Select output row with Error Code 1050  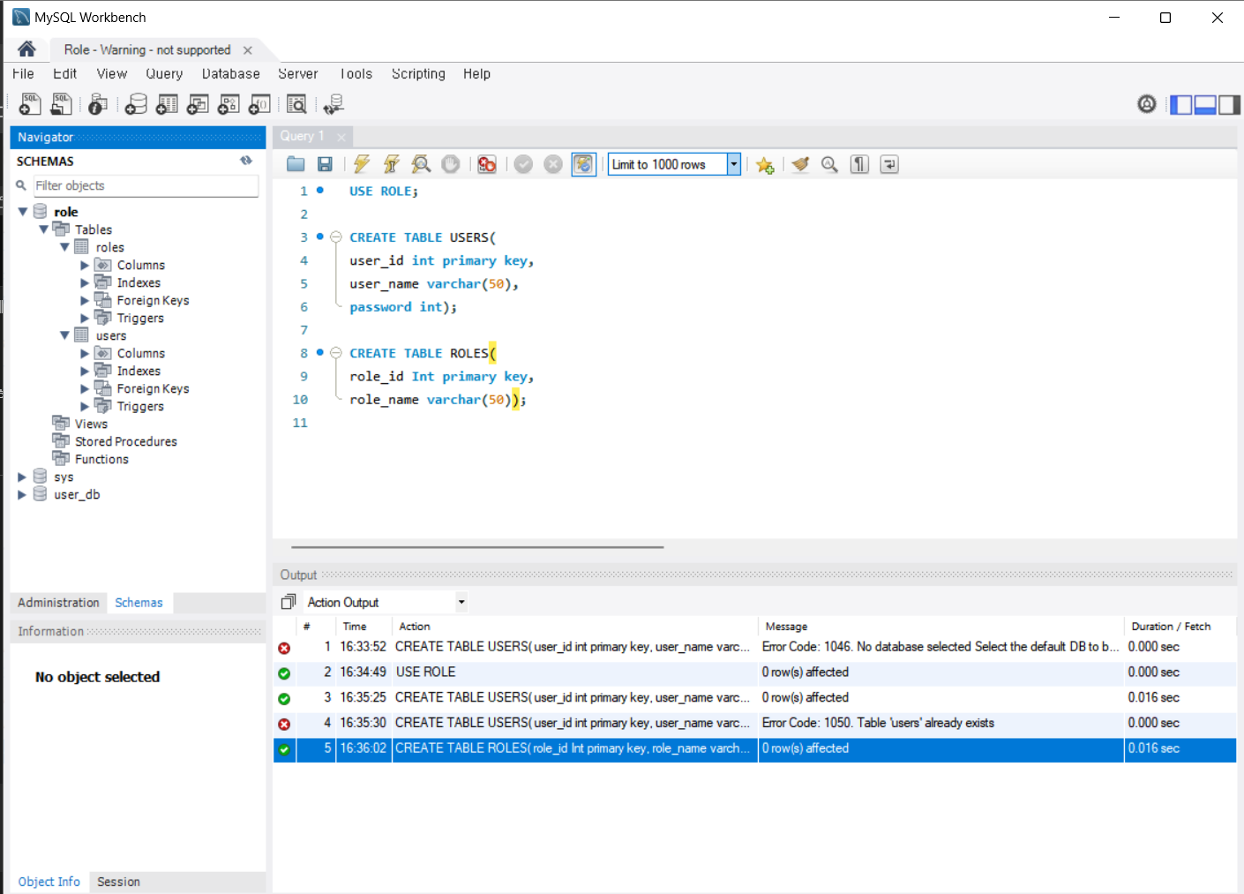click(x=754, y=723)
